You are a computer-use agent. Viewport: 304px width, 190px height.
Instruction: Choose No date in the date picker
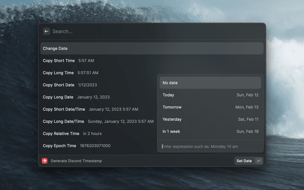click(210, 83)
